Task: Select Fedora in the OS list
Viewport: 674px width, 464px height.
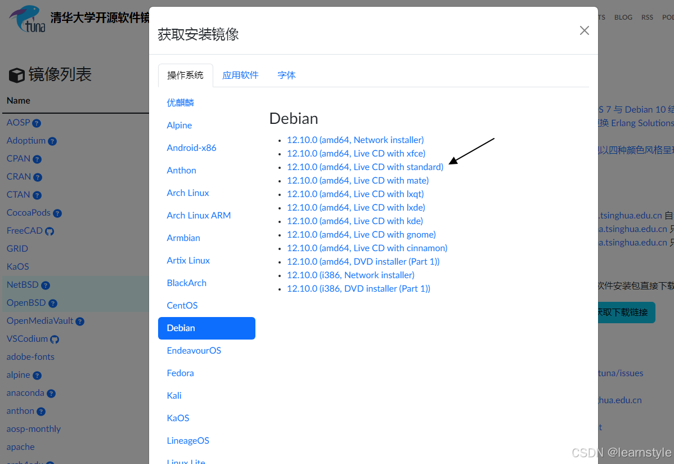Action: pyautogui.click(x=181, y=373)
